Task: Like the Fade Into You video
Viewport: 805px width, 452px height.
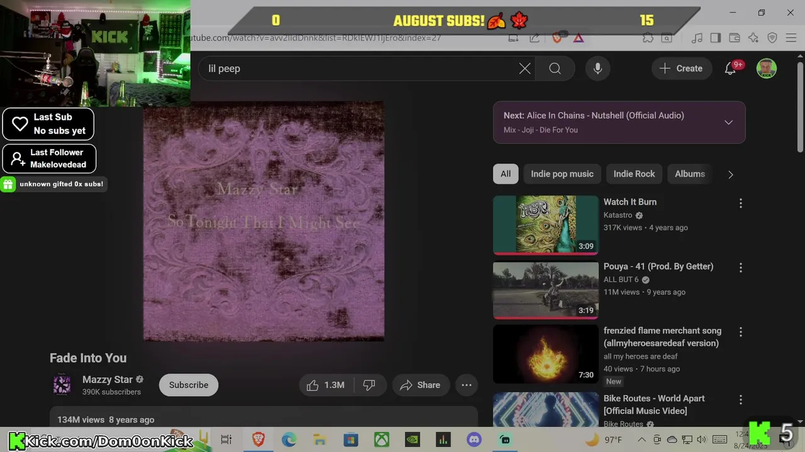Action: (325, 385)
